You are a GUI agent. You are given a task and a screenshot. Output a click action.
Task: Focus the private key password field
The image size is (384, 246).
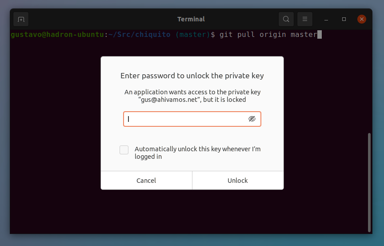coord(192,119)
